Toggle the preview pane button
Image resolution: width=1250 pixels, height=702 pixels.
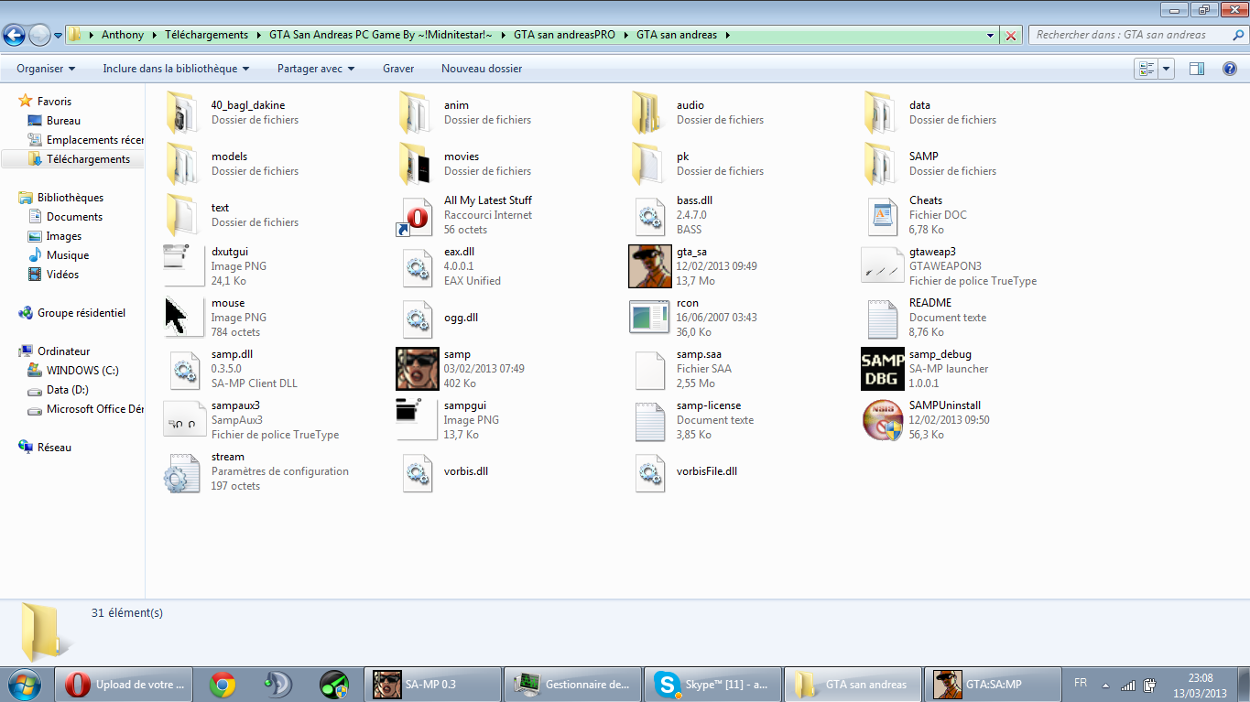[x=1197, y=69]
